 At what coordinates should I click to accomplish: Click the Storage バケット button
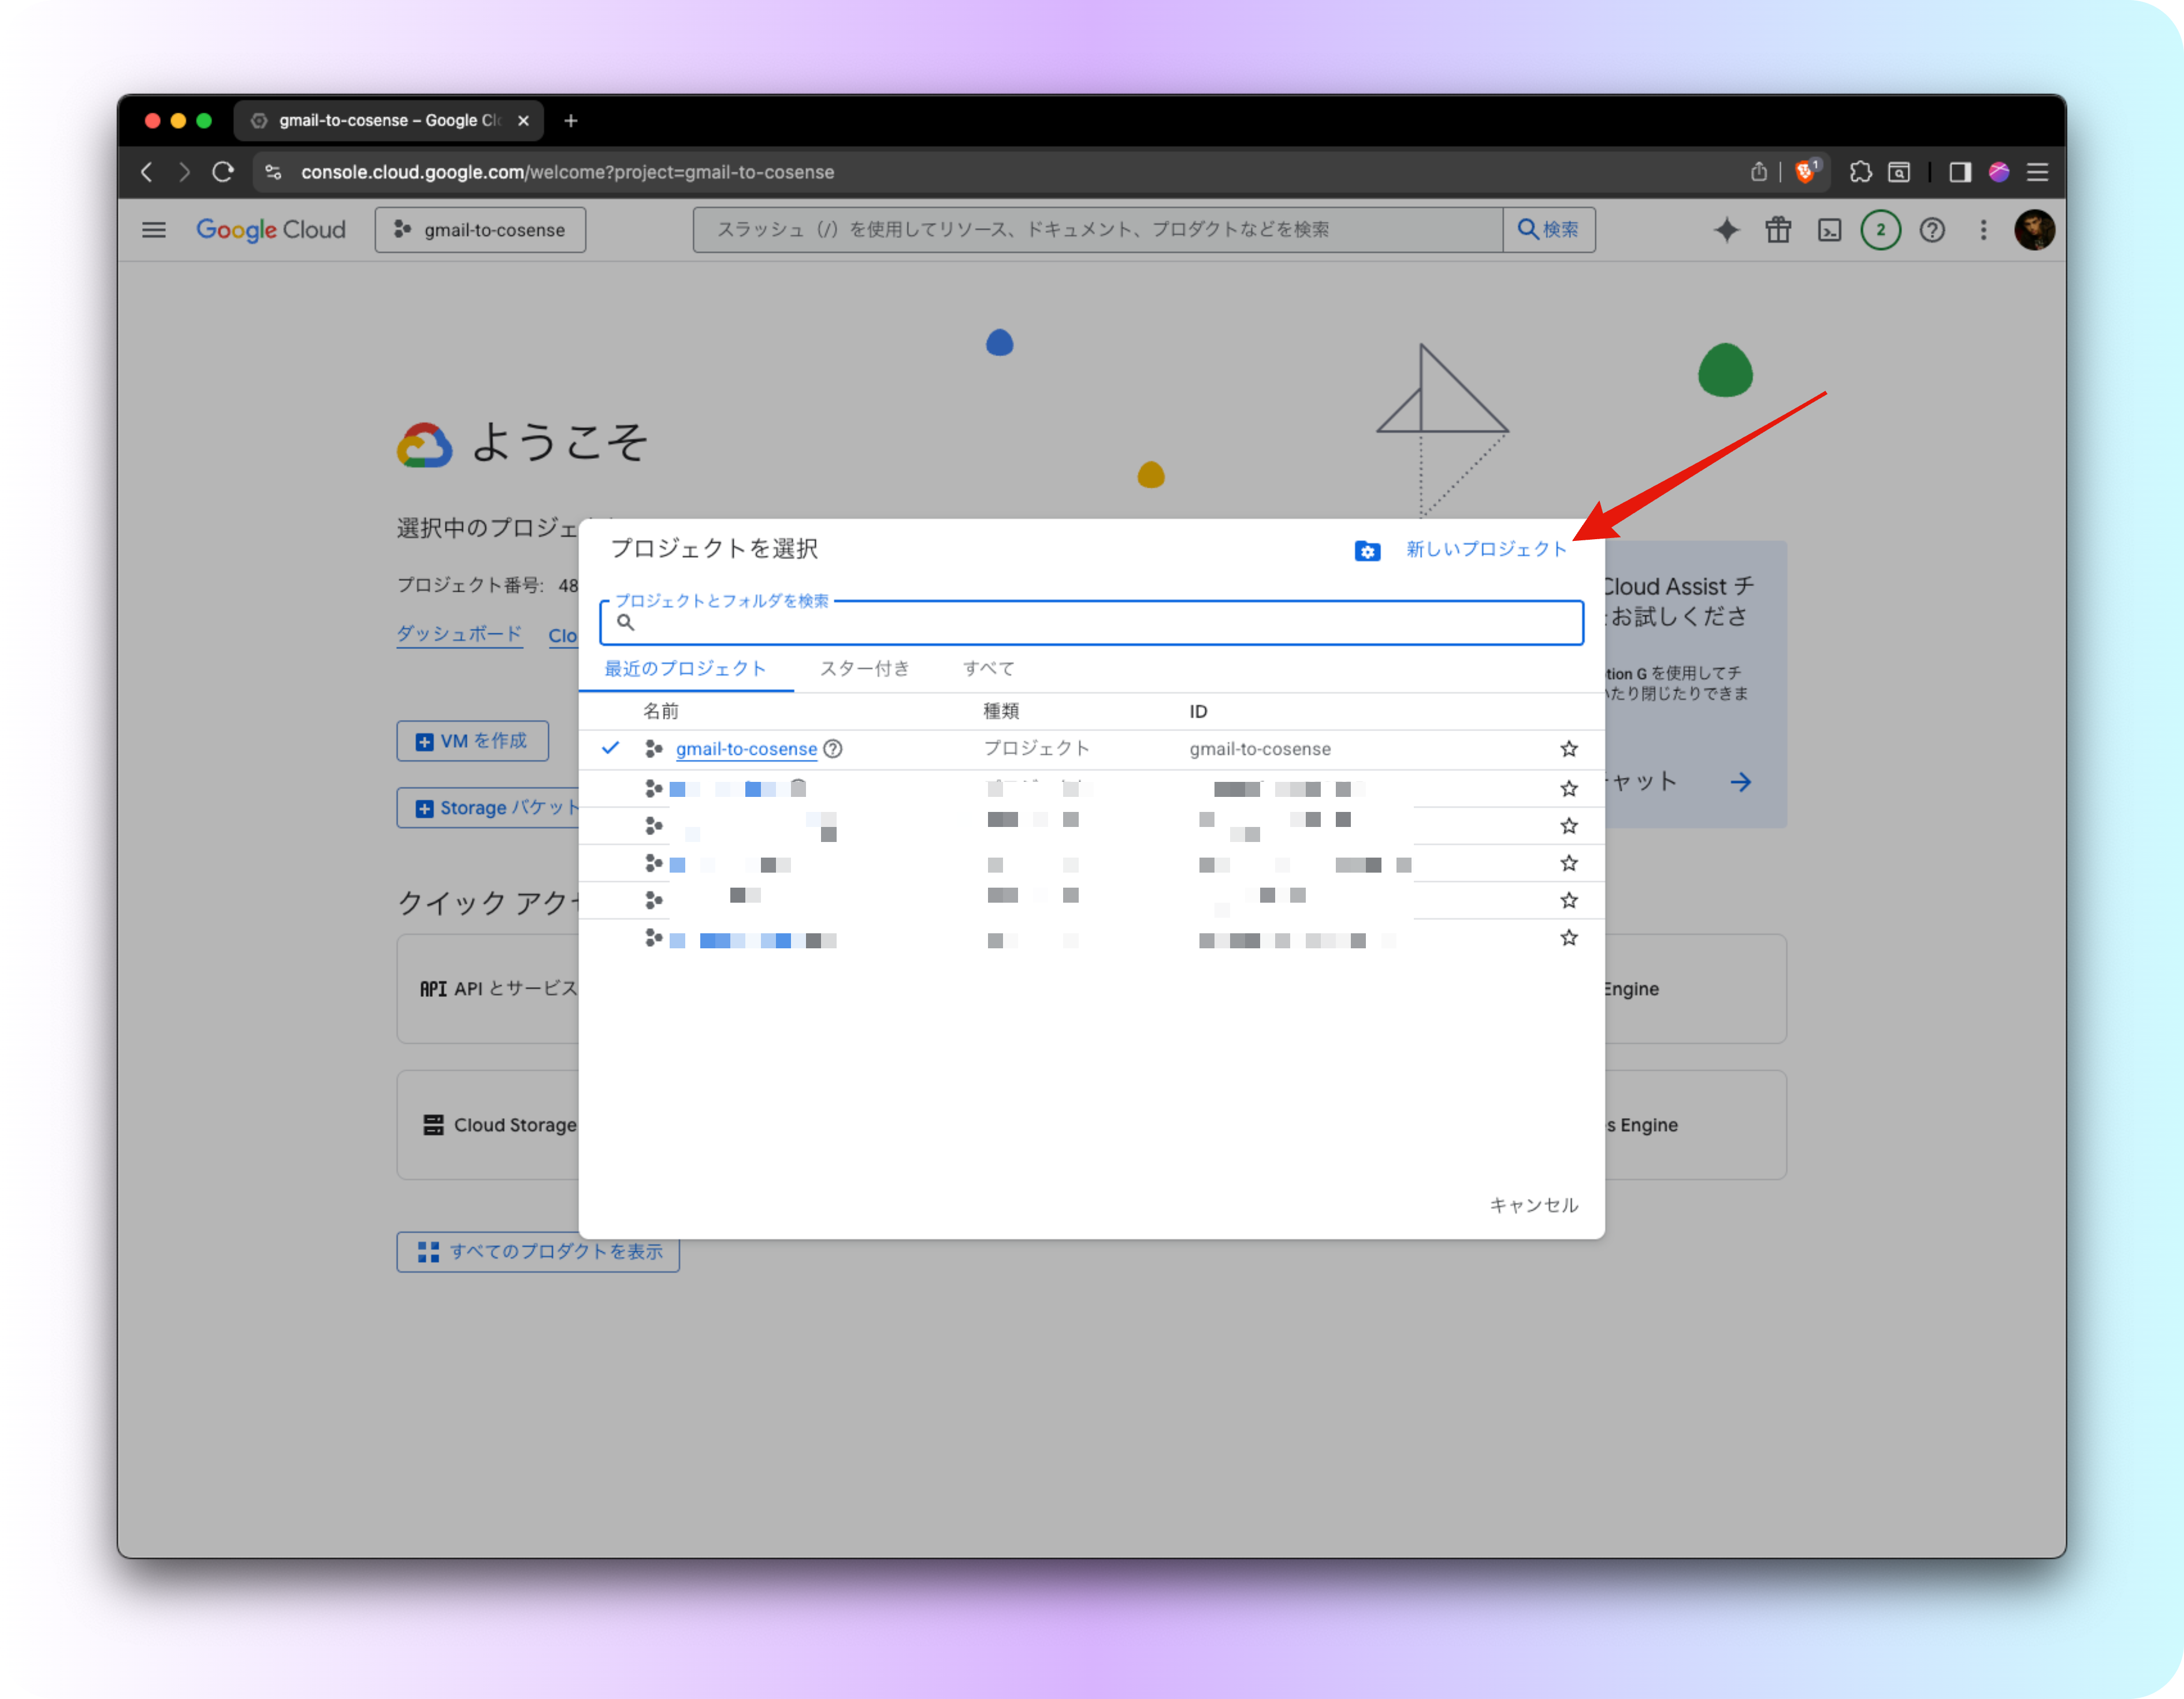point(489,808)
